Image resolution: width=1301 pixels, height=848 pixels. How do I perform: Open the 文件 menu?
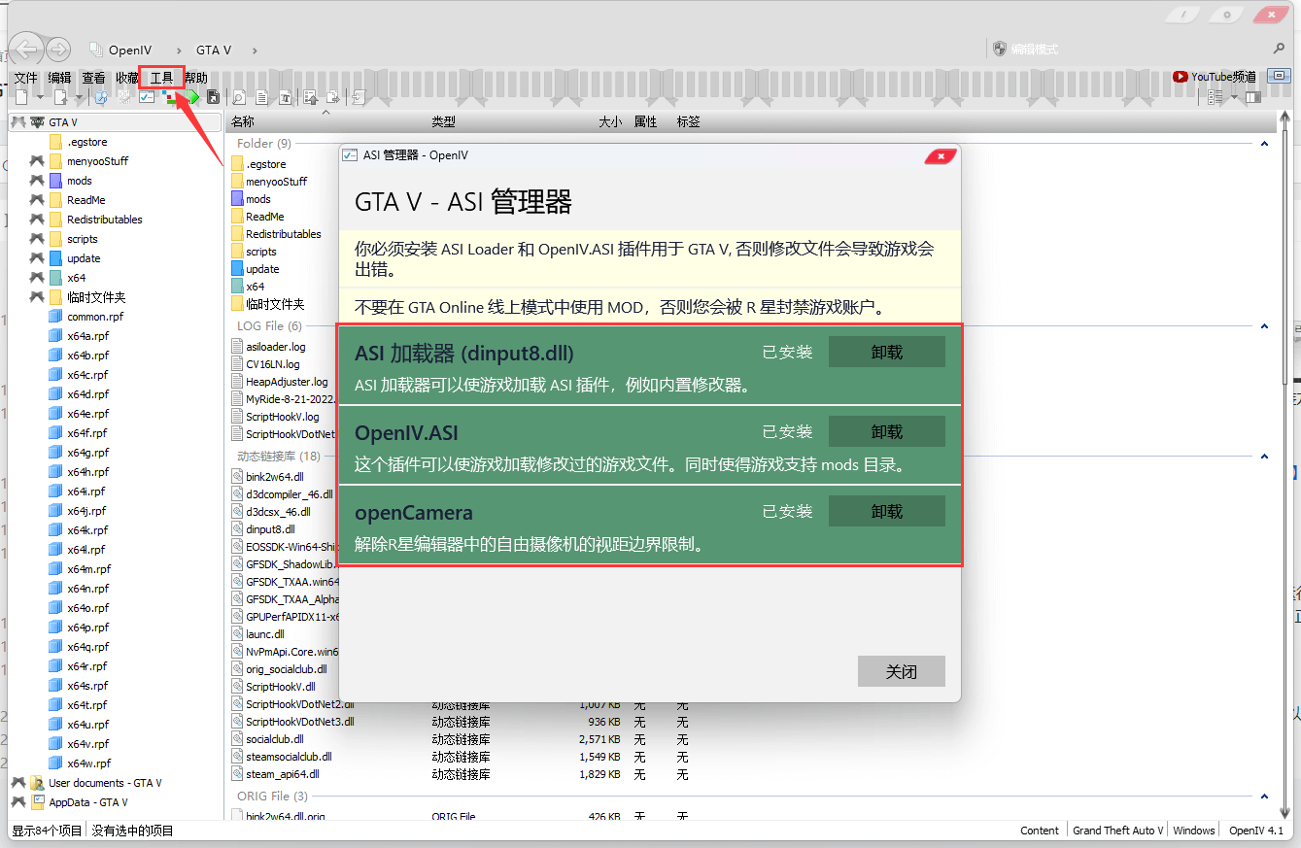pyautogui.click(x=25, y=78)
